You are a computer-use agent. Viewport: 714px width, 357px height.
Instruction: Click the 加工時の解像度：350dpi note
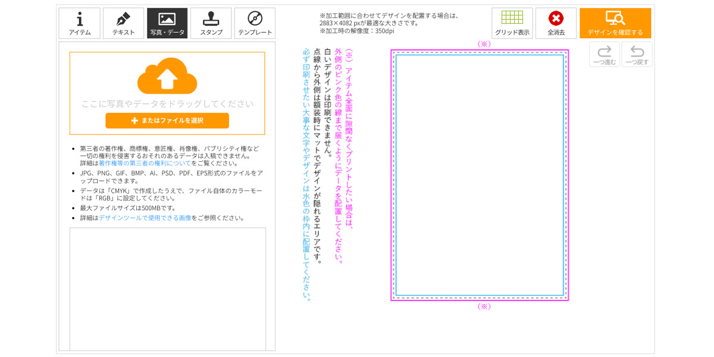click(x=357, y=31)
